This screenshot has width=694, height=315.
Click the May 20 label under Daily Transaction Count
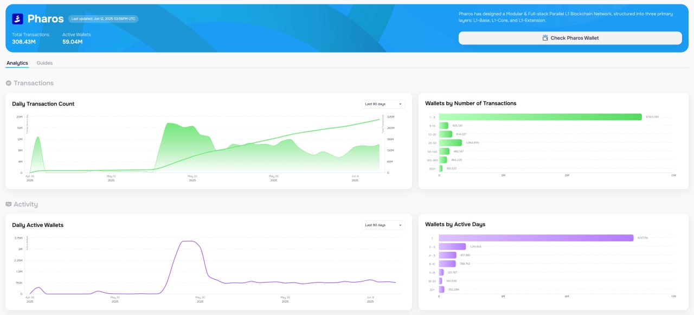(x=192, y=178)
